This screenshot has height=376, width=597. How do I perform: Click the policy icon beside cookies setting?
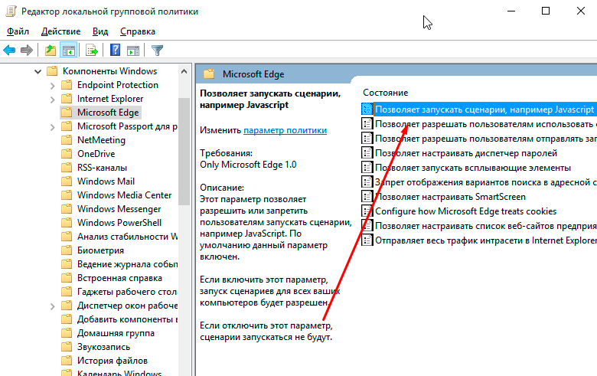[x=367, y=211]
